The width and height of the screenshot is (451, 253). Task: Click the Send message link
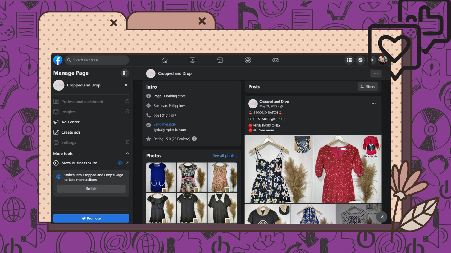[164, 124]
